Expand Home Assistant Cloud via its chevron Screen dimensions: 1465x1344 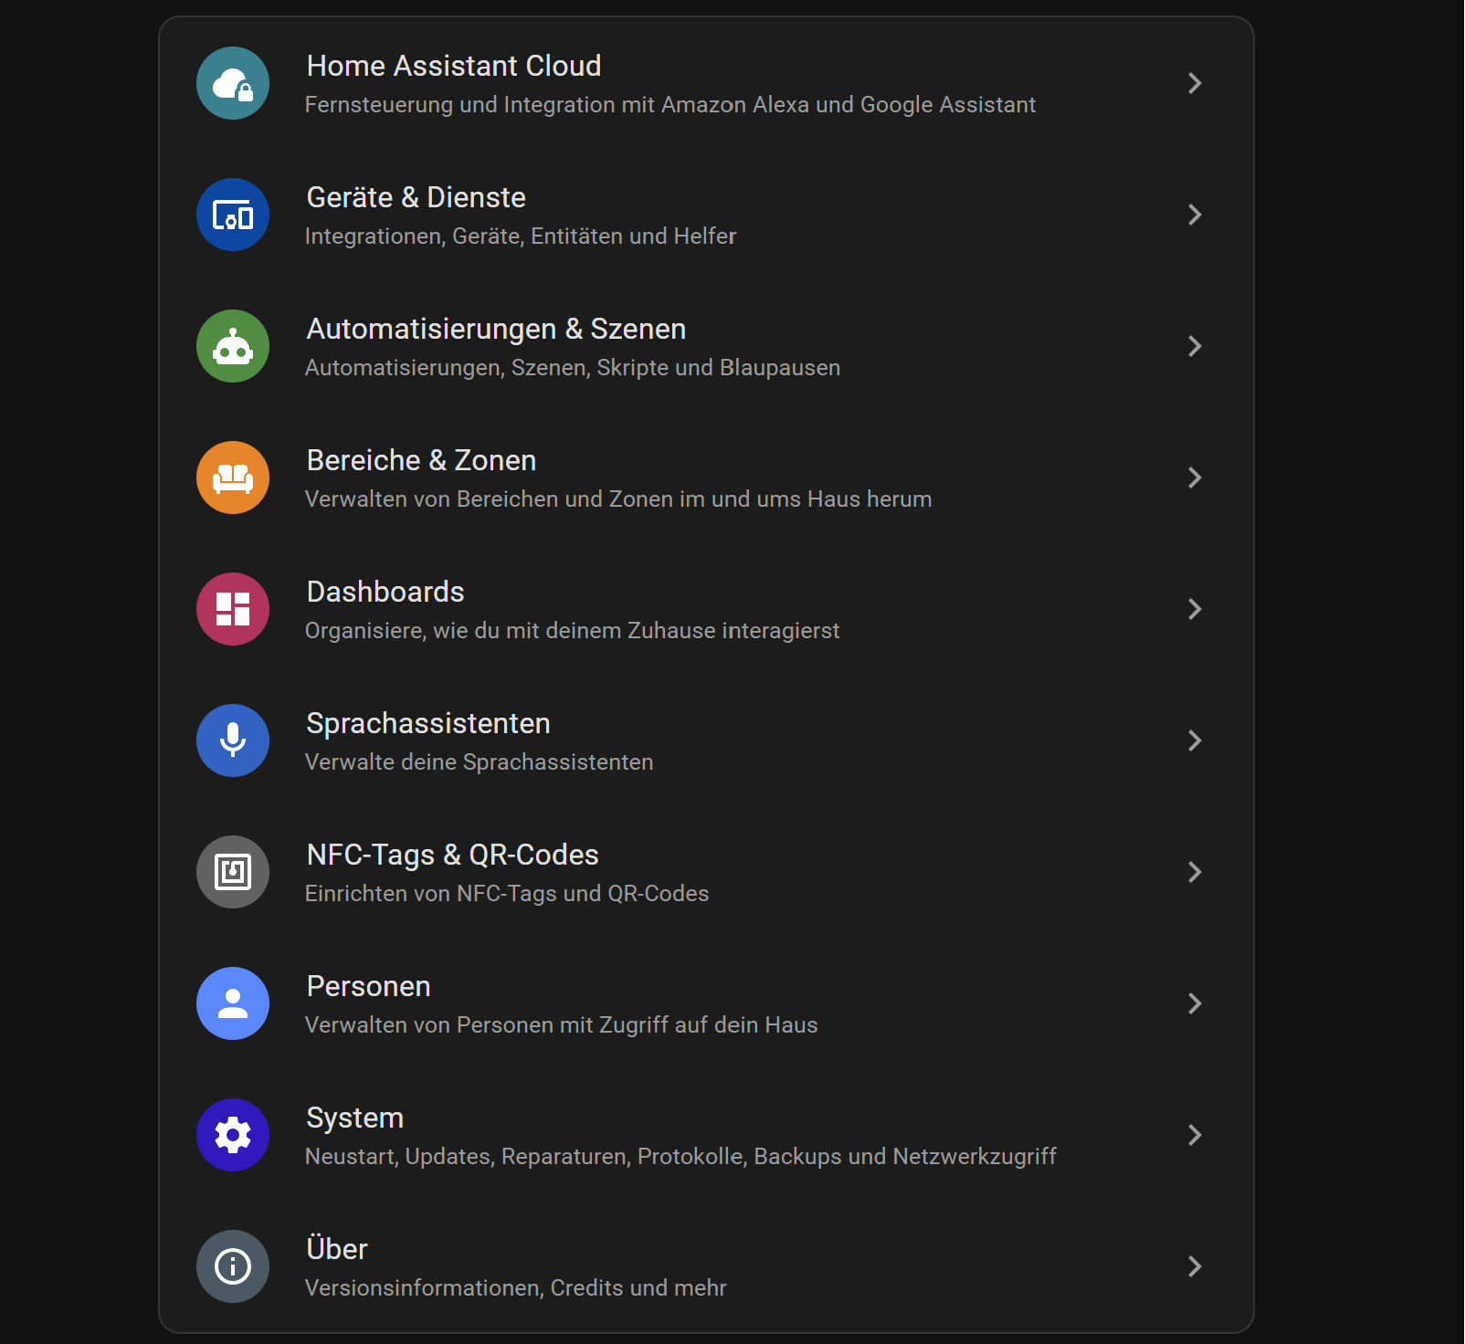tap(1195, 83)
